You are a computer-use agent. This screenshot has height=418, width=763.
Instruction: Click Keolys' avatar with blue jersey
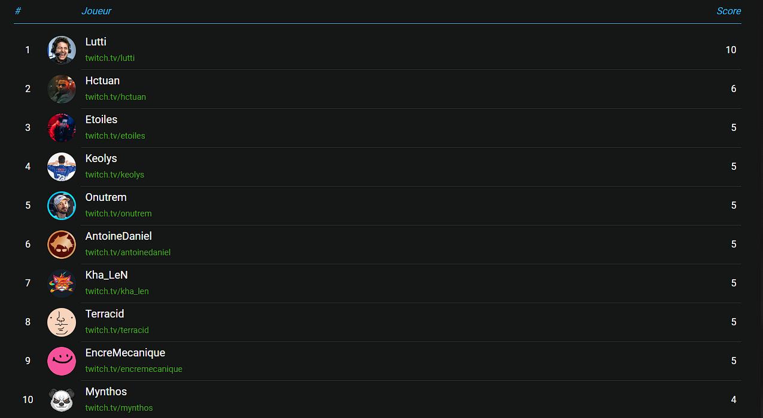tap(62, 167)
